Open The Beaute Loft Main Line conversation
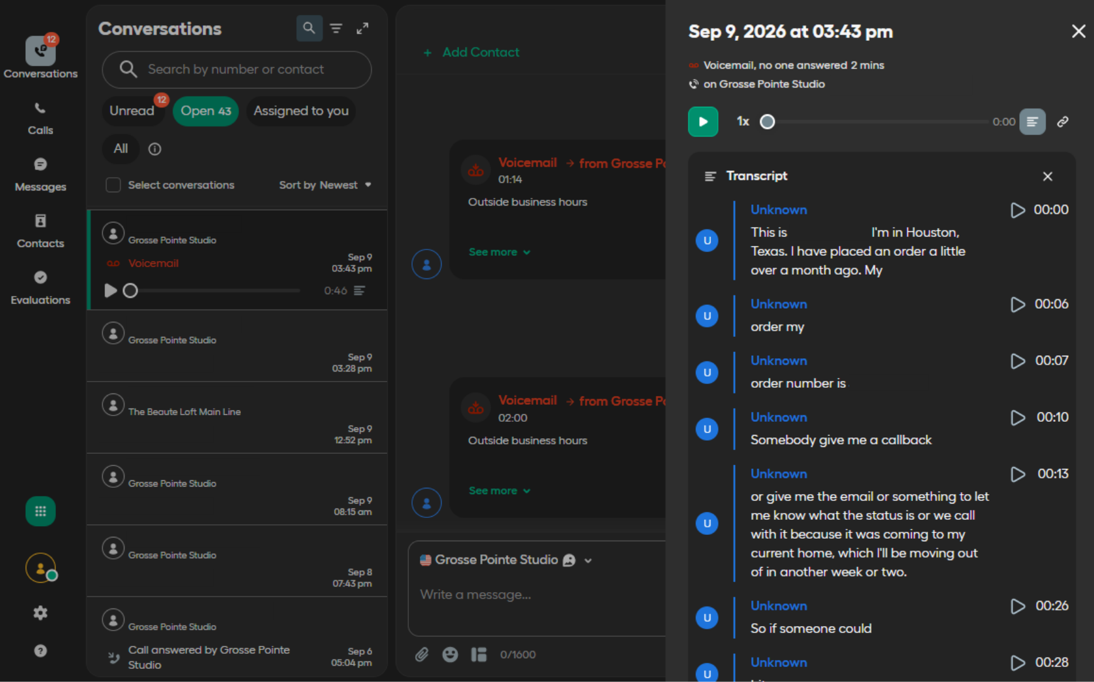1094x682 pixels. 237,417
